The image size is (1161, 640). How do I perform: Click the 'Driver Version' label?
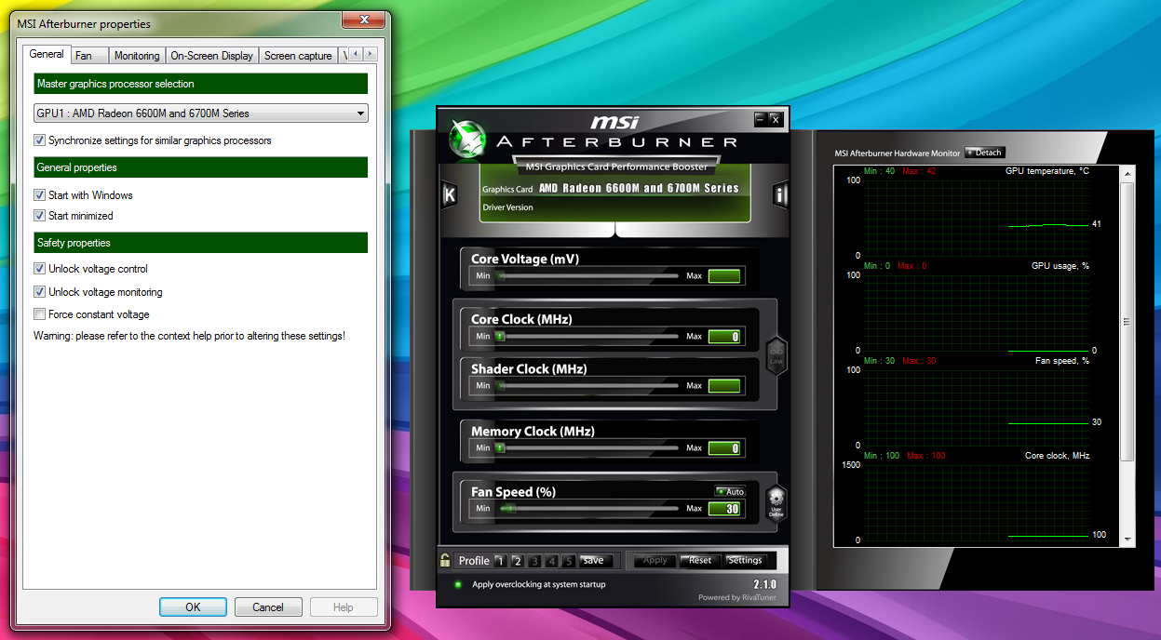[507, 207]
